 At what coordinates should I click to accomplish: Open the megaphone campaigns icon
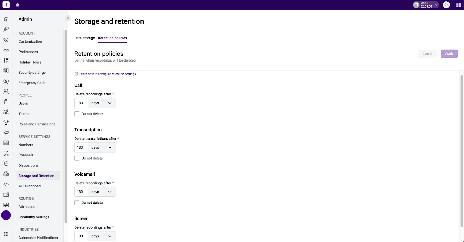pos(6,133)
